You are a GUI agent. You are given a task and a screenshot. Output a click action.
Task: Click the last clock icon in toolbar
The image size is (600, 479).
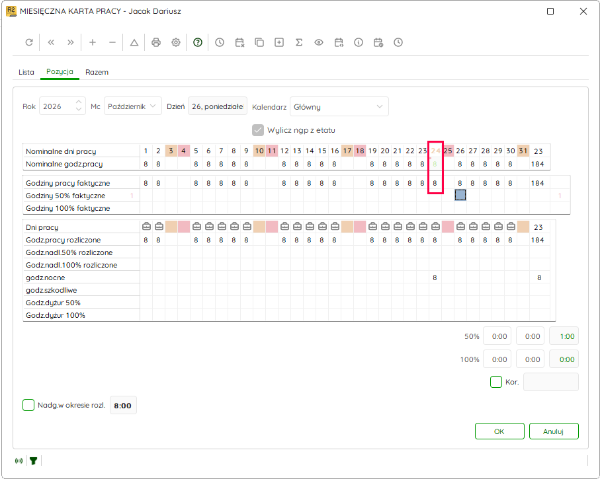pyautogui.click(x=398, y=42)
